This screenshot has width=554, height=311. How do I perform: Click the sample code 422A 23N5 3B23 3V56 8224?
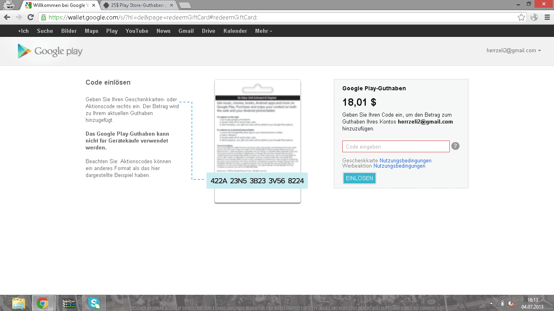click(257, 181)
